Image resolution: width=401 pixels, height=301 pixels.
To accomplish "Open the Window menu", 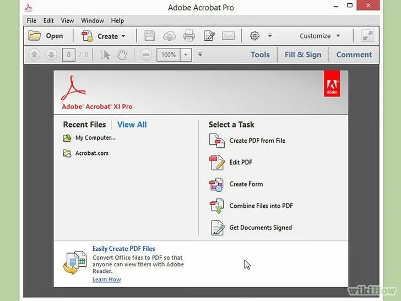I will [93, 20].
